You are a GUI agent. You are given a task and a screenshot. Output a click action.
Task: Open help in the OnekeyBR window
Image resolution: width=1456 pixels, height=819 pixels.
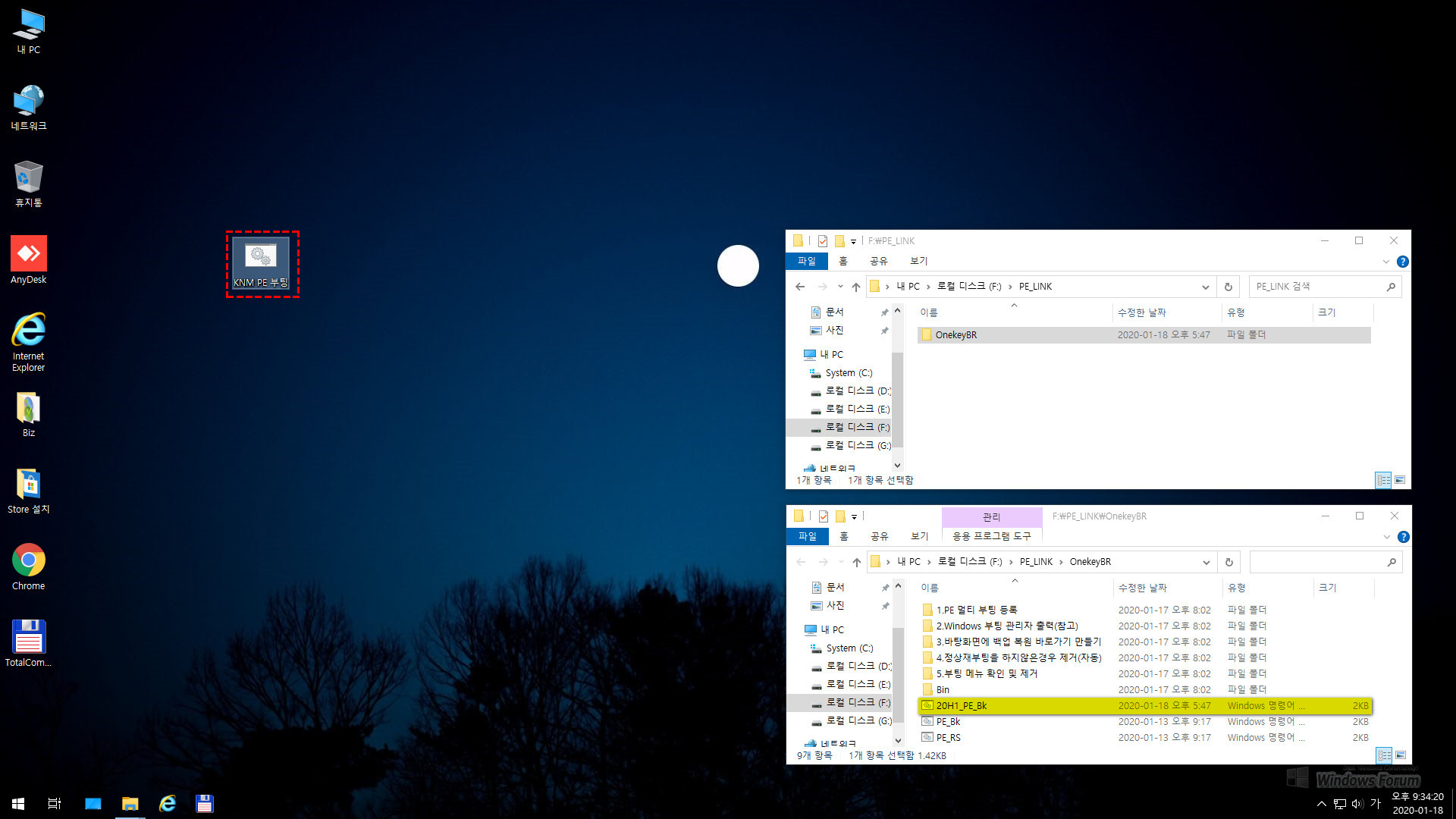click(x=1404, y=537)
